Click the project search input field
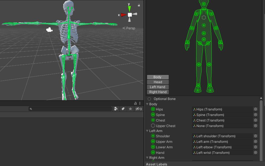 click(x=71, y=109)
